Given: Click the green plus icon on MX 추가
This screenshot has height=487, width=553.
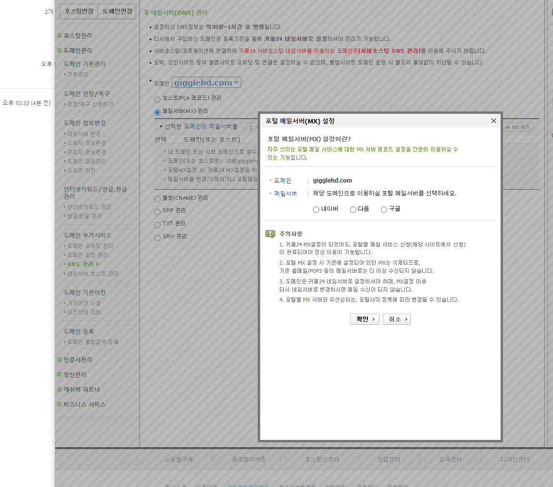Looking at the screenshot, I should [508, 127].
